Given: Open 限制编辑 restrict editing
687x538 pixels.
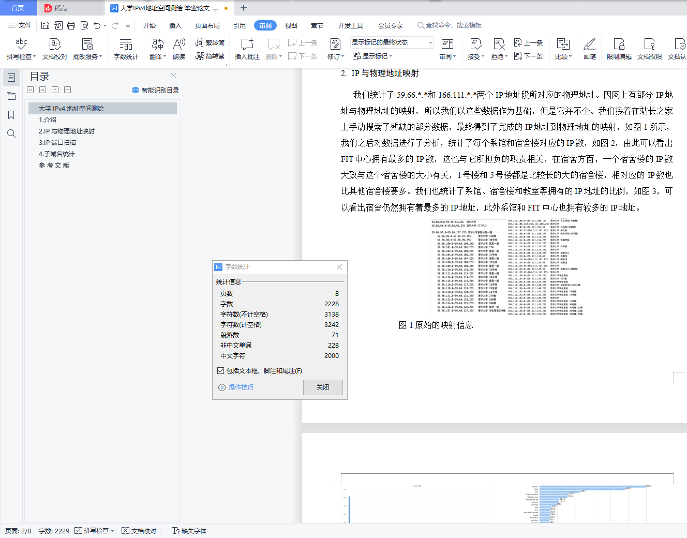Looking at the screenshot, I should (x=619, y=49).
